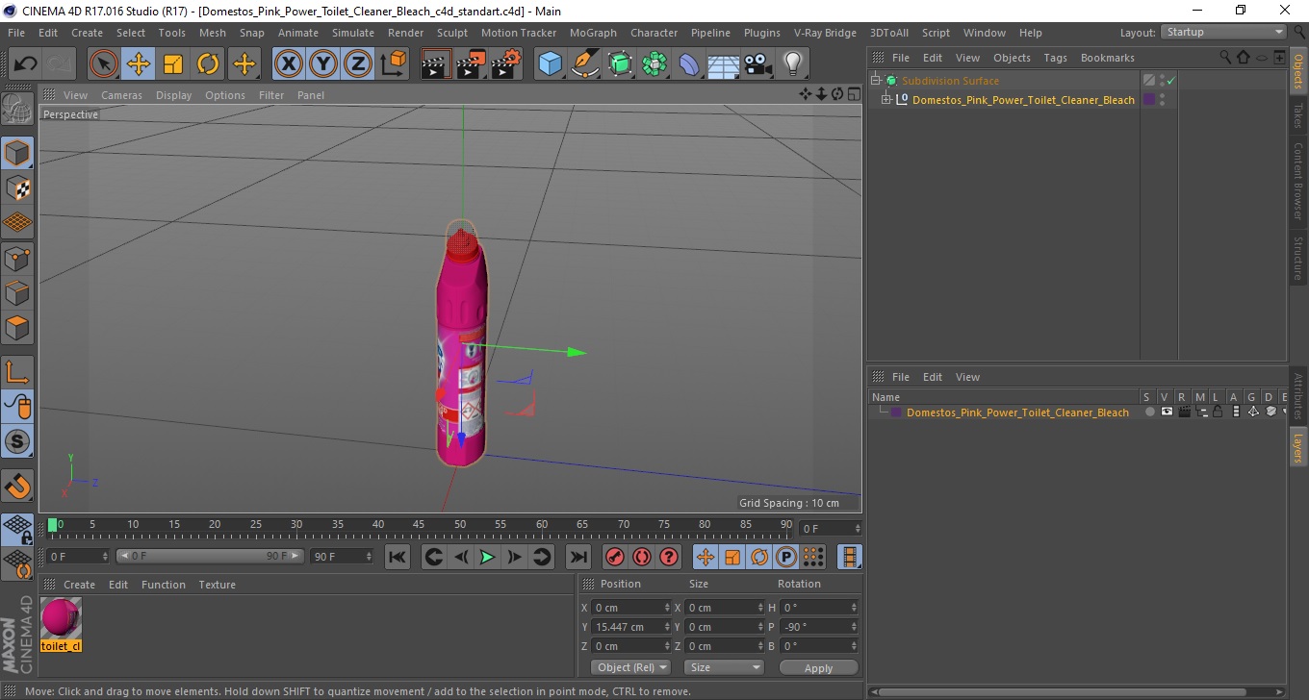Open the viewport Cameras menu

[121, 95]
